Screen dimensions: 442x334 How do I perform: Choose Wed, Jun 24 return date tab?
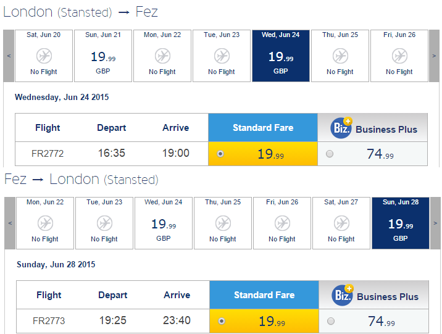(164, 223)
